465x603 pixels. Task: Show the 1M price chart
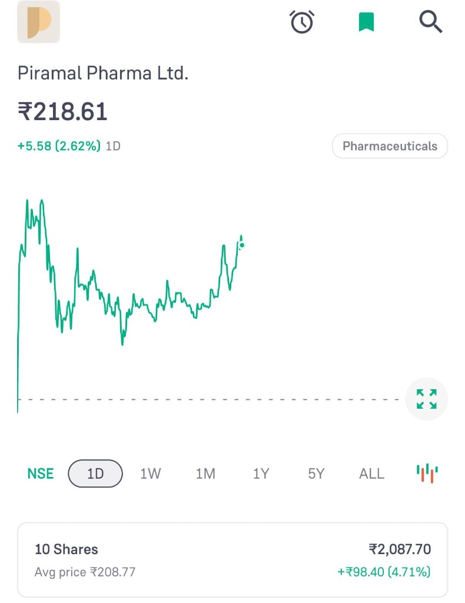(205, 473)
